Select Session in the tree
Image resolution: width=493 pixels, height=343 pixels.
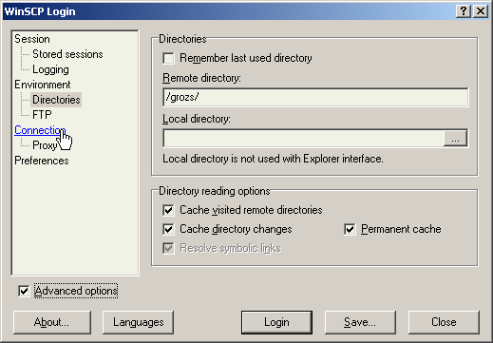point(32,39)
